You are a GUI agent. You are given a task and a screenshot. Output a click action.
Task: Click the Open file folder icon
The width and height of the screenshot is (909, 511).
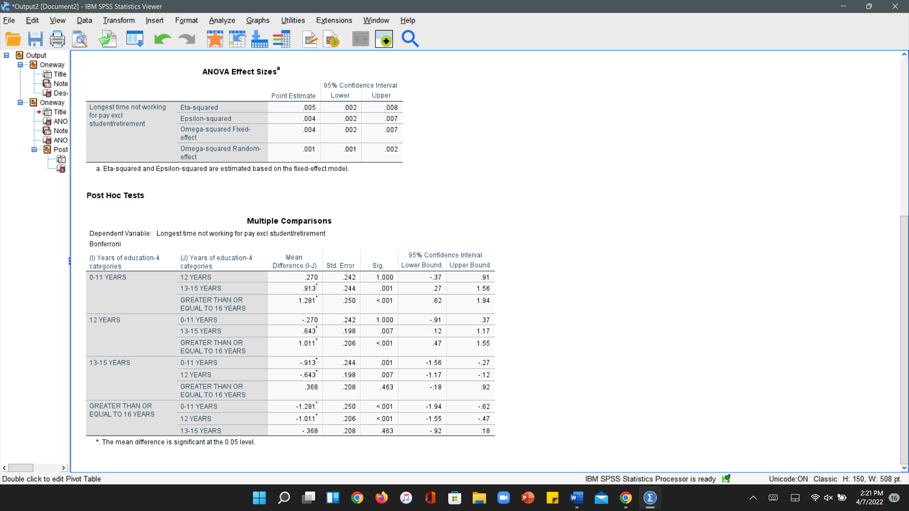pyautogui.click(x=13, y=39)
